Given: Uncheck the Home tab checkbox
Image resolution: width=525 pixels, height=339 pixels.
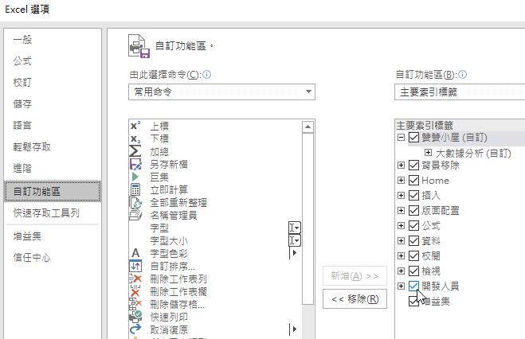Looking at the screenshot, I should pos(413,180).
